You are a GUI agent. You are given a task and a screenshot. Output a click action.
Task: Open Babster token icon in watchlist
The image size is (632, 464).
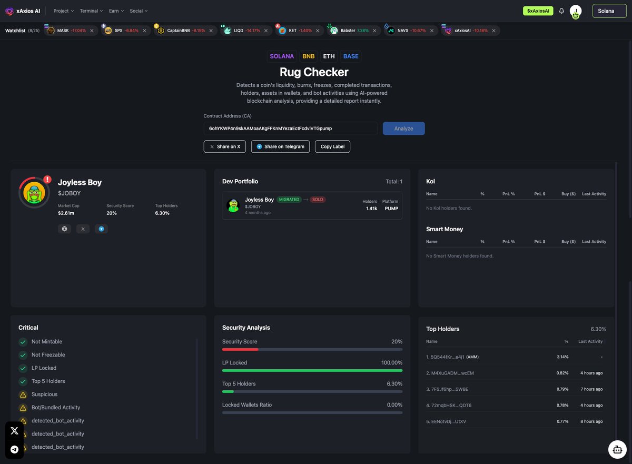tap(334, 31)
